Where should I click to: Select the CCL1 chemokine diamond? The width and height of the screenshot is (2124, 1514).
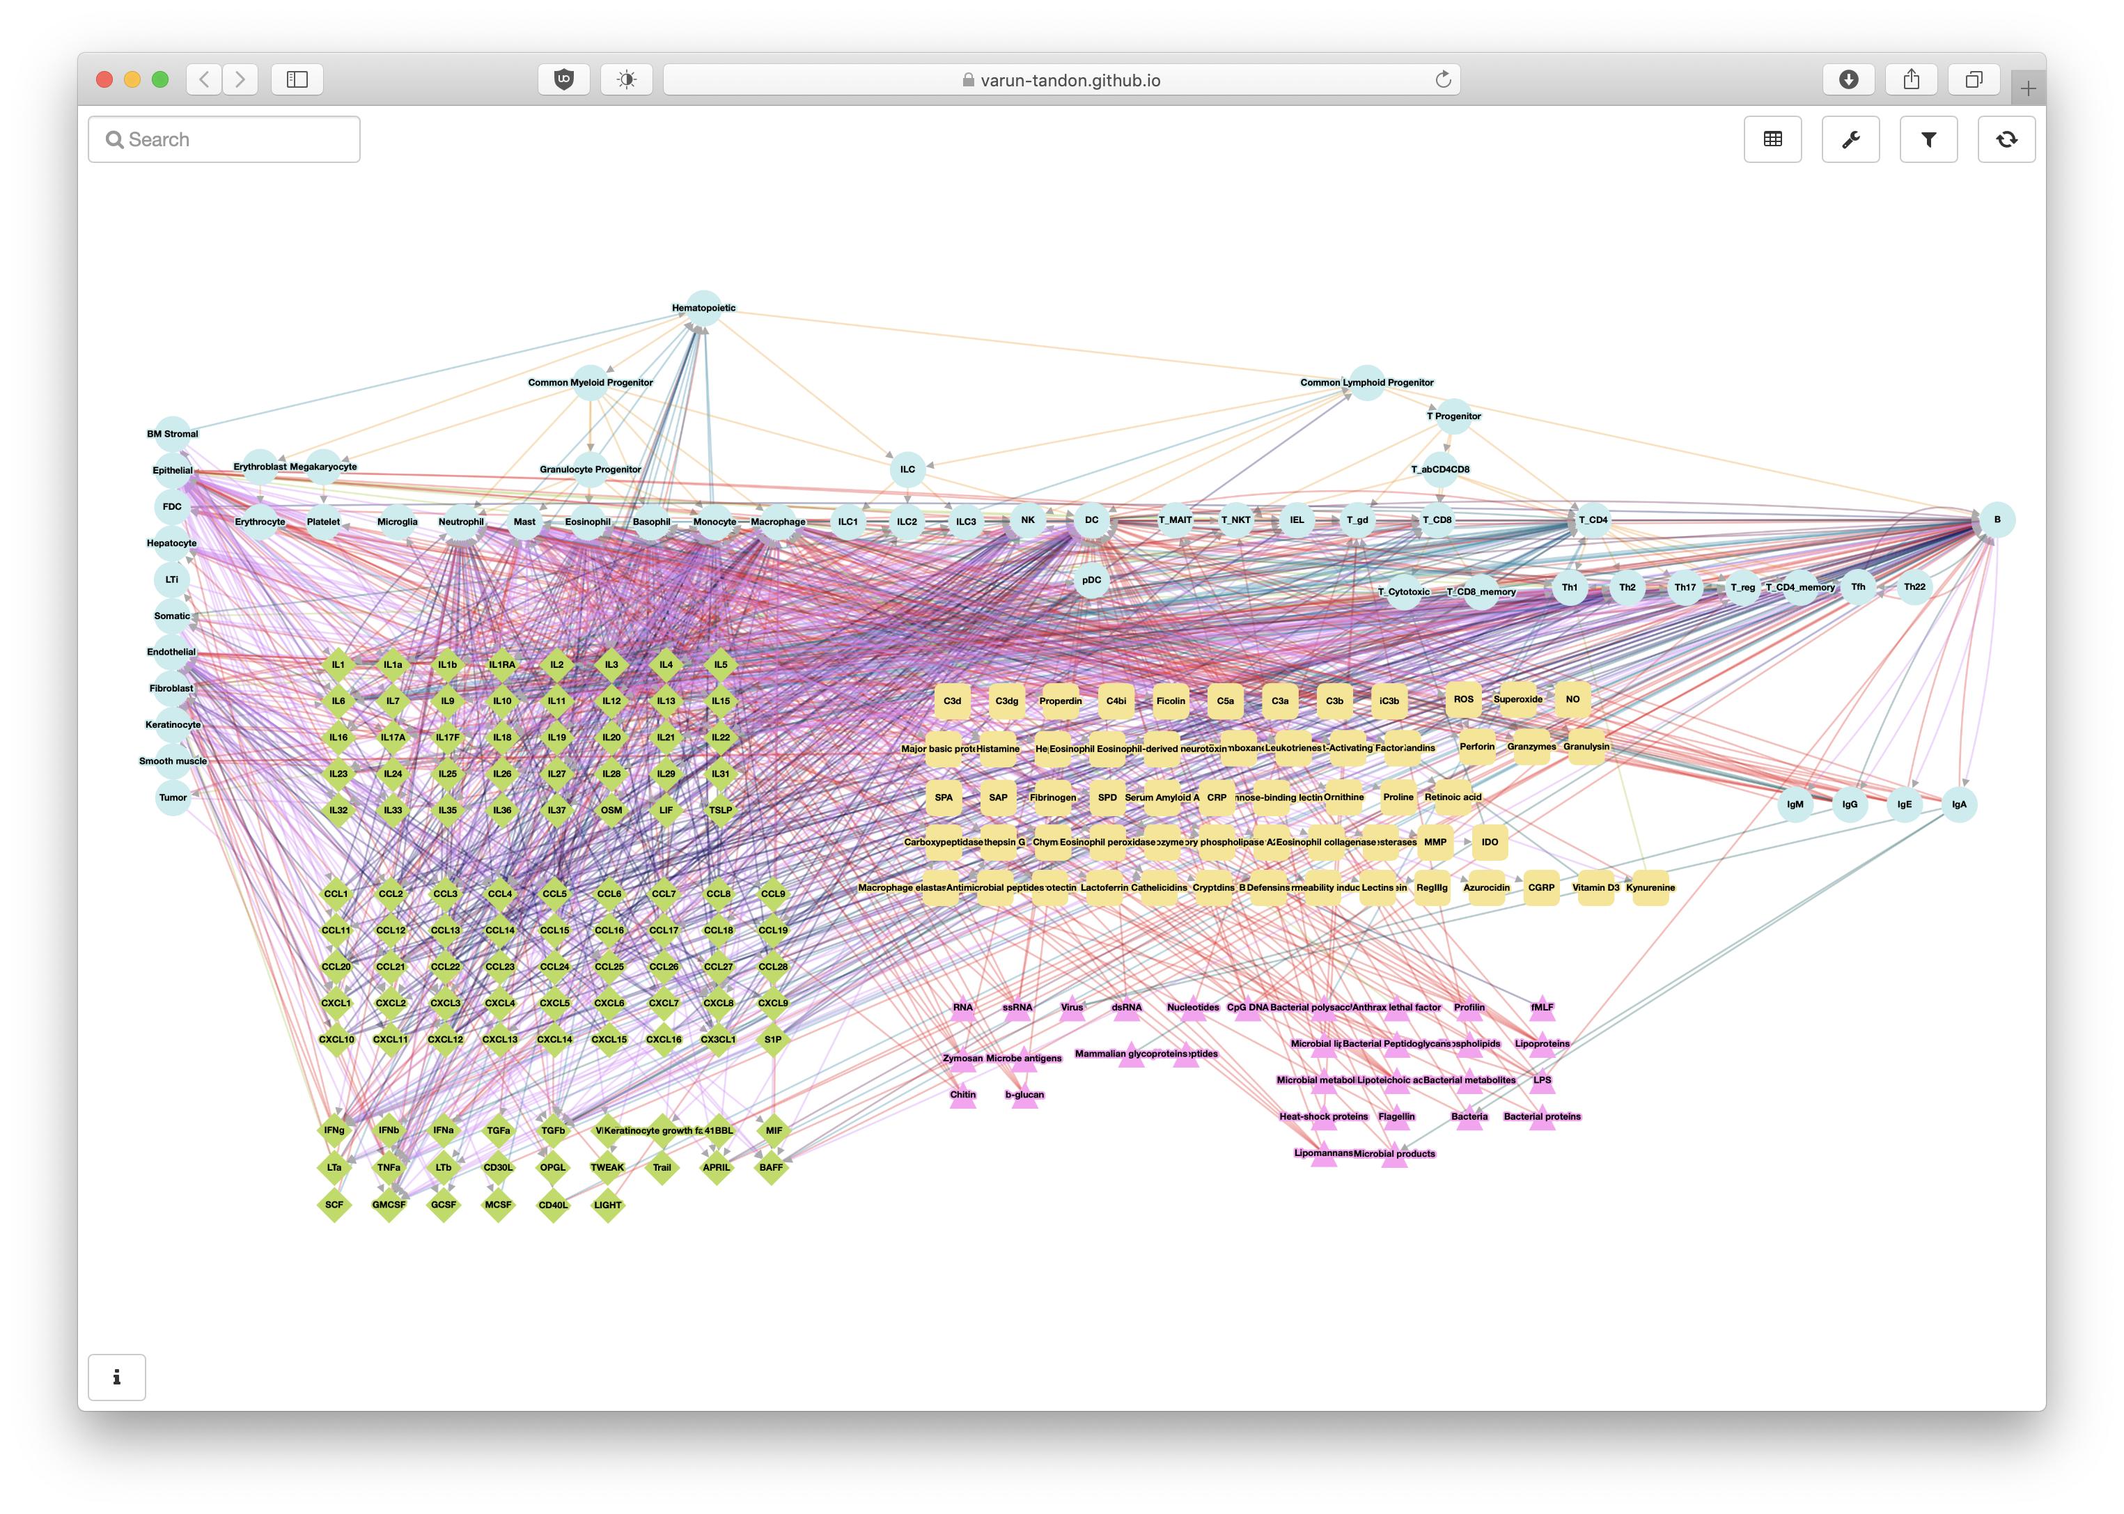336,893
